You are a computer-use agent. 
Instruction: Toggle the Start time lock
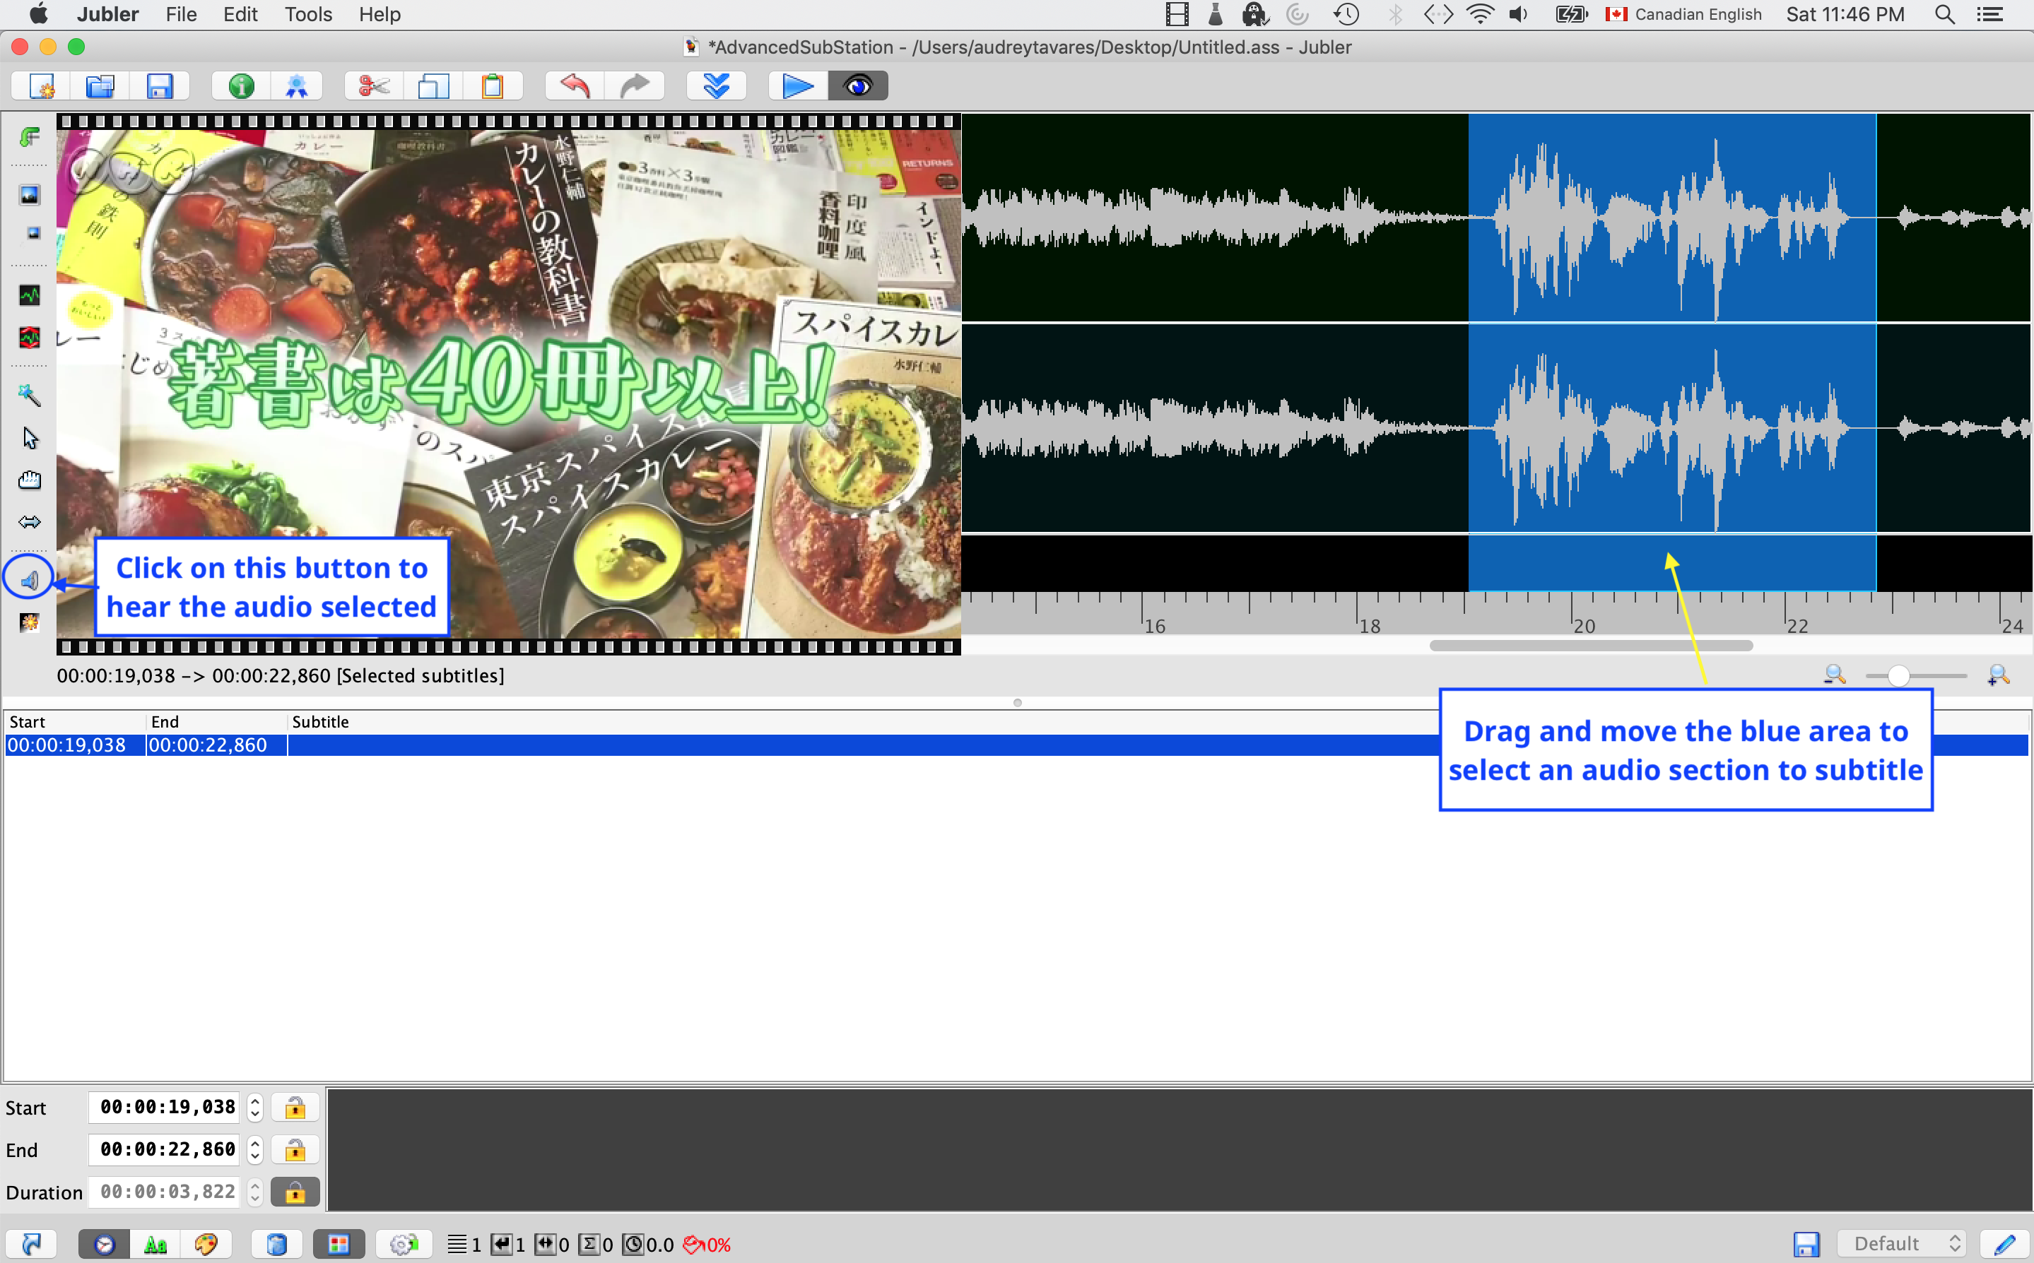295,1108
